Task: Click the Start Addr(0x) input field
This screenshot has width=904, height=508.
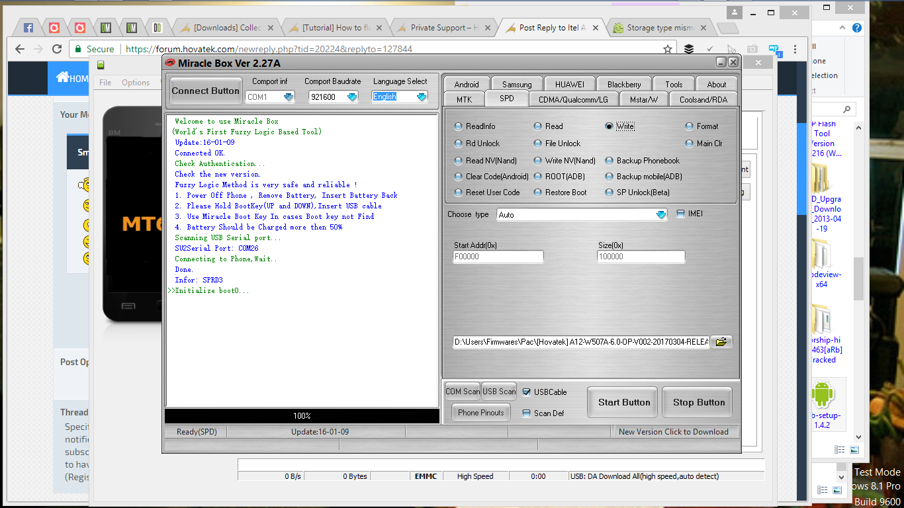Action: tap(498, 257)
